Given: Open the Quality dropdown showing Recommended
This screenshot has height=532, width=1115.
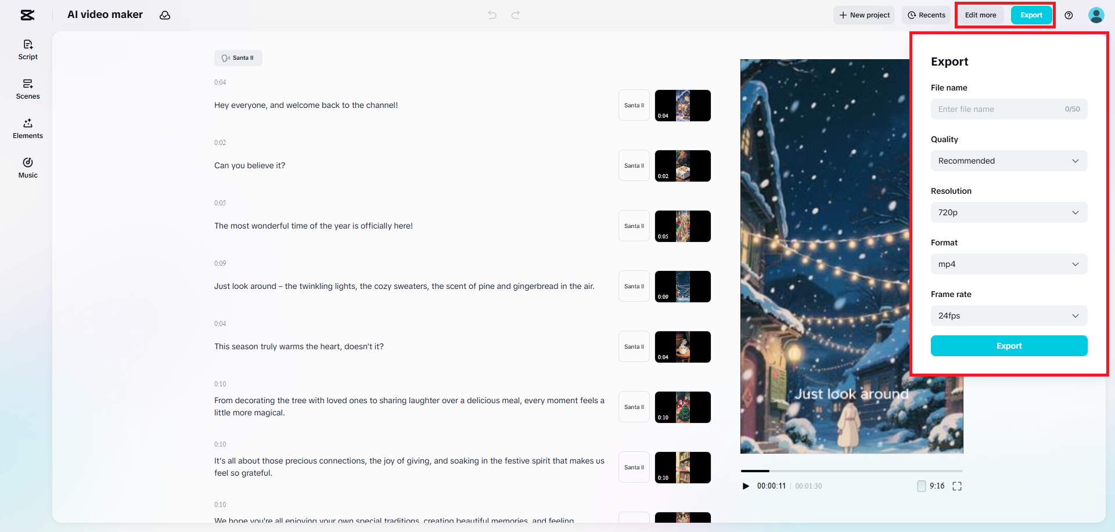Looking at the screenshot, I should point(1009,161).
